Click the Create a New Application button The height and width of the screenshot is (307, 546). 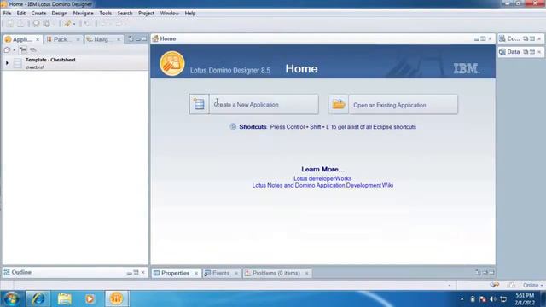[253, 104]
